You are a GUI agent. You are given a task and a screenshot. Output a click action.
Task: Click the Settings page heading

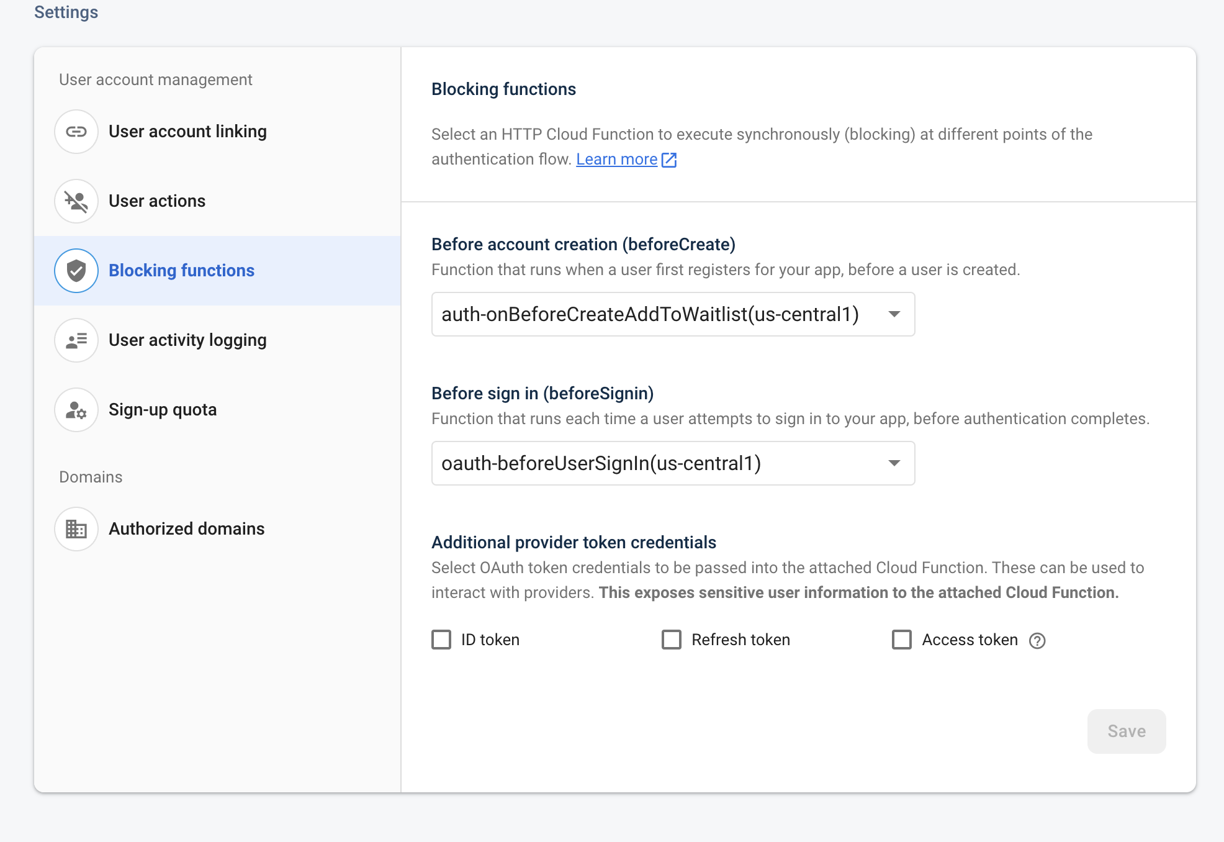65,12
